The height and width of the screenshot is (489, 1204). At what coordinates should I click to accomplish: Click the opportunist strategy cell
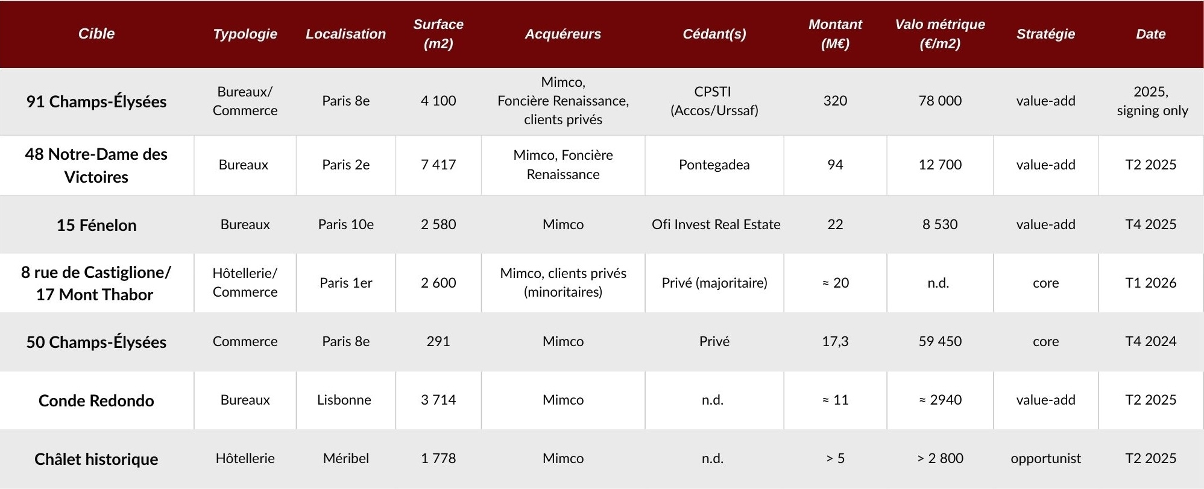click(x=1045, y=458)
